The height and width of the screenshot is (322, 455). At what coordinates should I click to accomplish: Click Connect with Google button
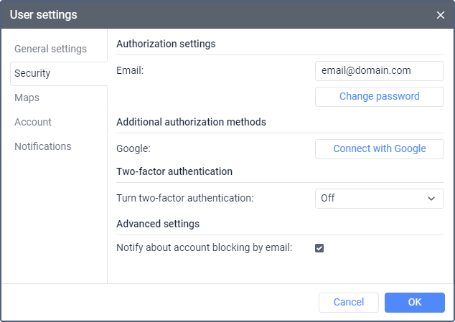(379, 149)
